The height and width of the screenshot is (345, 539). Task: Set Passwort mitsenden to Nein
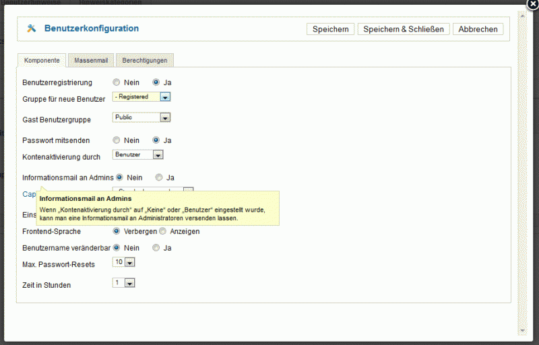point(117,140)
